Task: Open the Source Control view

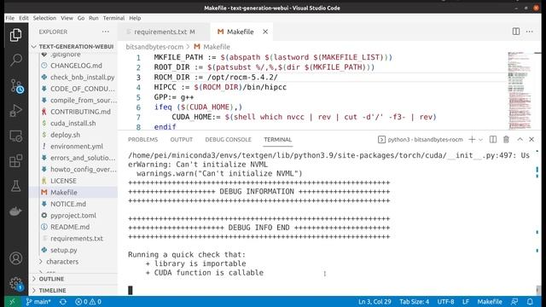Action: click(x=15, y=85)
